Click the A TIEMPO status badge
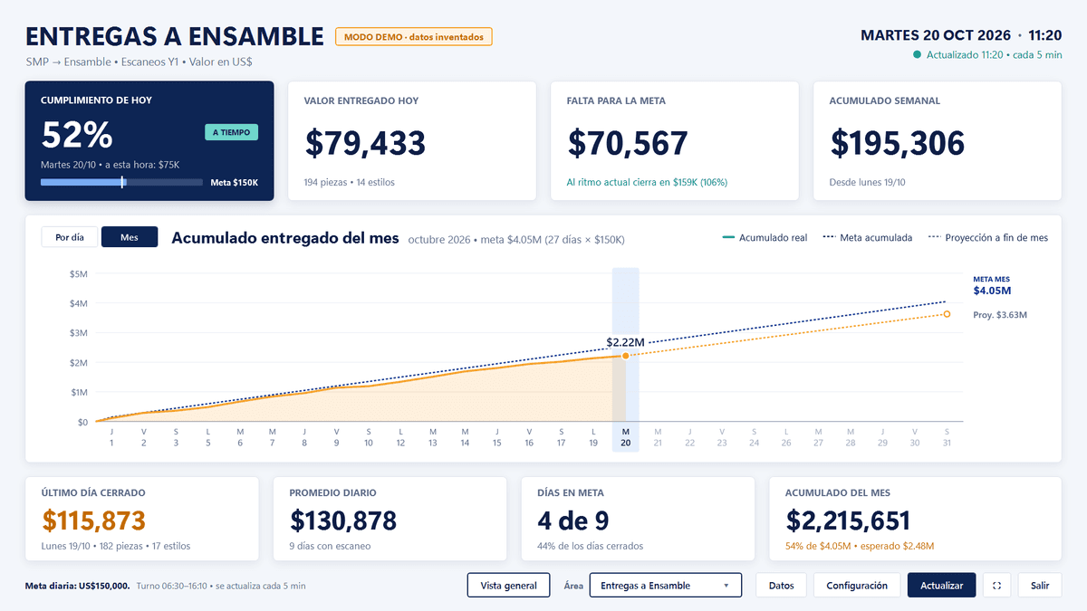Viewport: 1087px width, 611px height. (231, 132)
